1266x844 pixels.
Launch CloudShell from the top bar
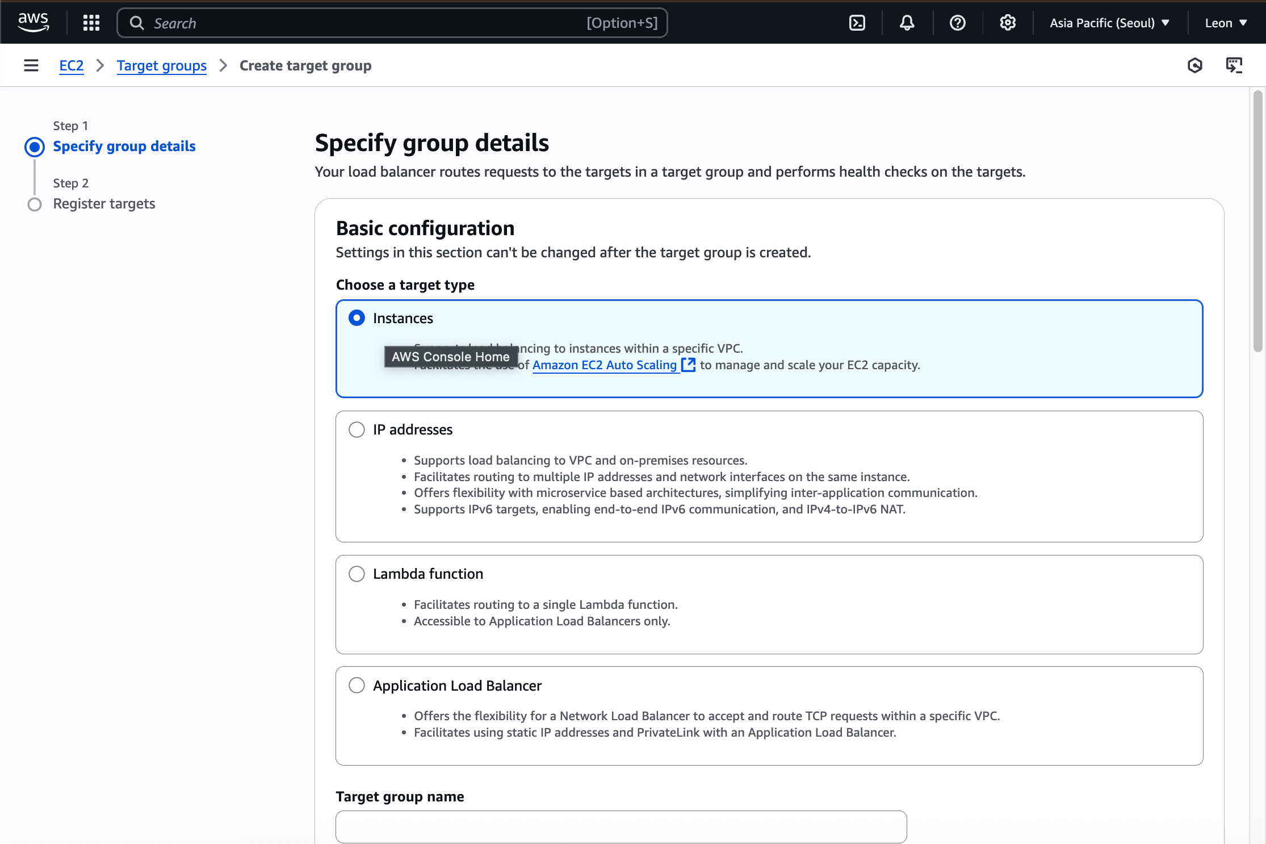857,23
